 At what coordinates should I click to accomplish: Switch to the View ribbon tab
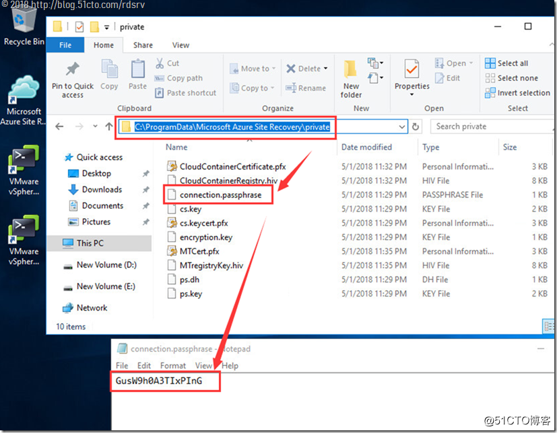[181, 45]
